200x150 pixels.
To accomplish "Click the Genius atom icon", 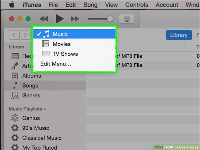I will tap(15, 118).
